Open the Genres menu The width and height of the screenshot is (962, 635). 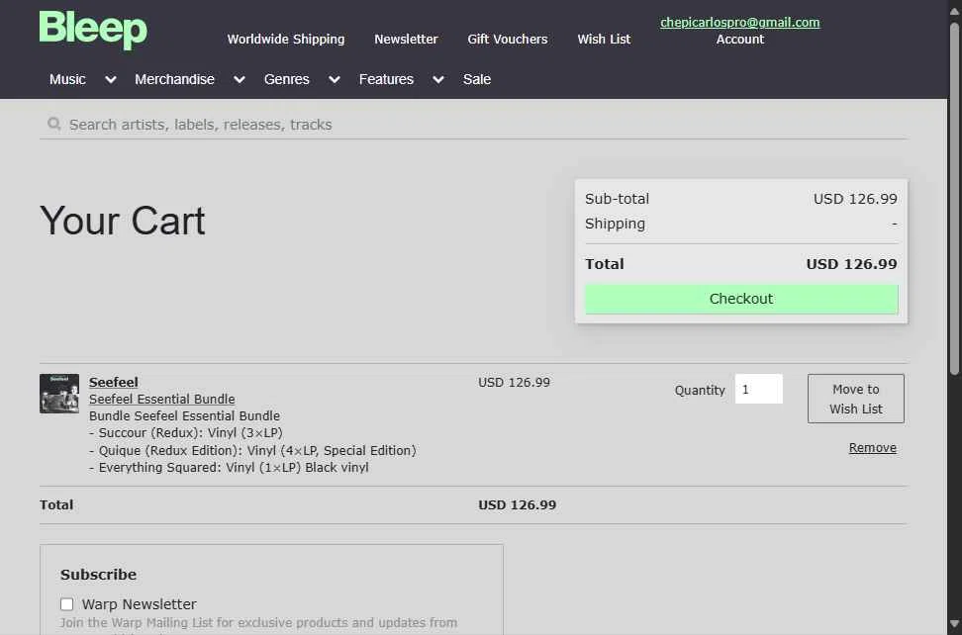tap(286, 79)
